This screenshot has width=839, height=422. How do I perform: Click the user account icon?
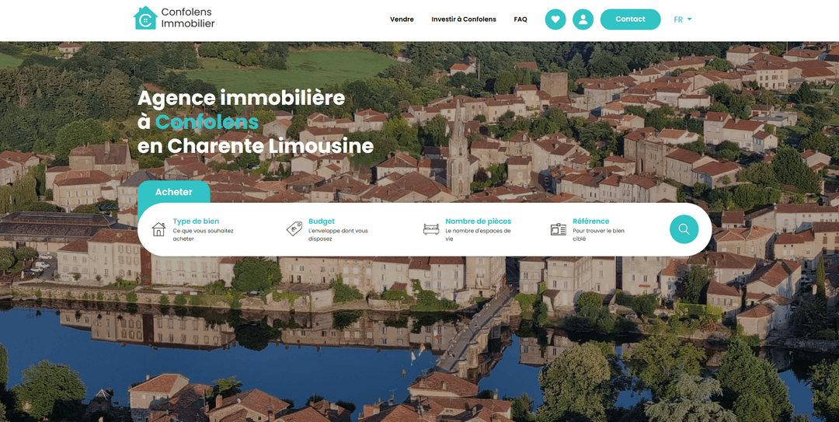[x=583, y=19]
